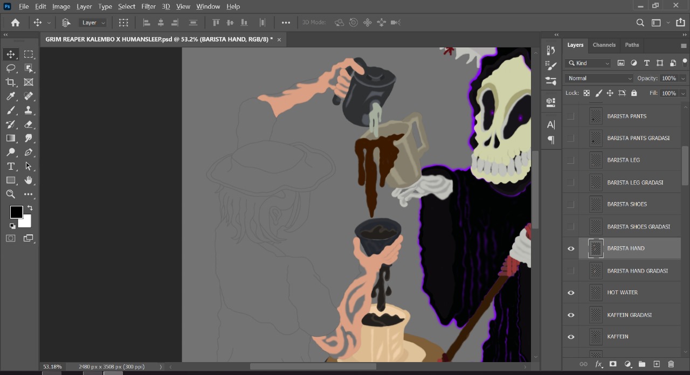The width and height of the screenshot is (690, 375).
Task: Add a layer mask
Action: pyautogui.click(x=613, y=364)
